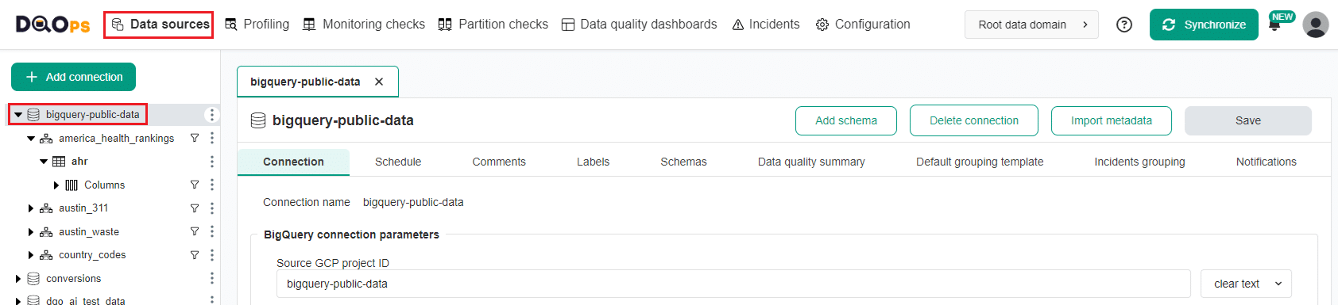1338x305 pixels.
Task: Select the austin_waste schema
Action: (89, 232)
